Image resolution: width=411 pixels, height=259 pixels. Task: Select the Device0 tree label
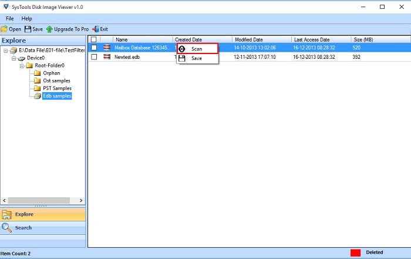(36, 58)
